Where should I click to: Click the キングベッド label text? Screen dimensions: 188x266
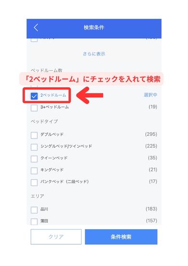(52, 170)
